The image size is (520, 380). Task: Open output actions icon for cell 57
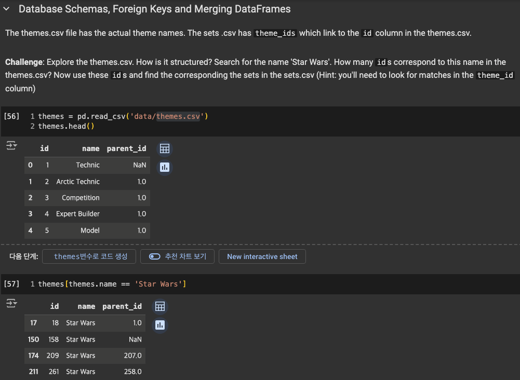11,303
